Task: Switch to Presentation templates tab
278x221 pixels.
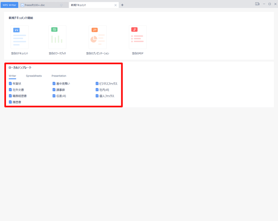Action: coord(59,76)
